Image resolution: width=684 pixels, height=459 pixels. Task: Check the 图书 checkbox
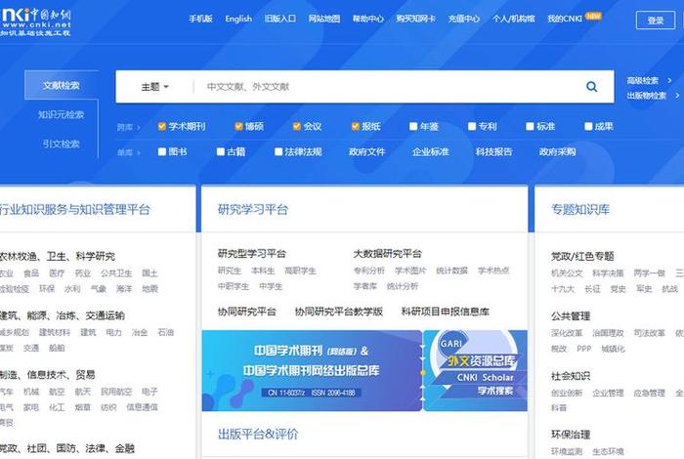pos(162,151)
